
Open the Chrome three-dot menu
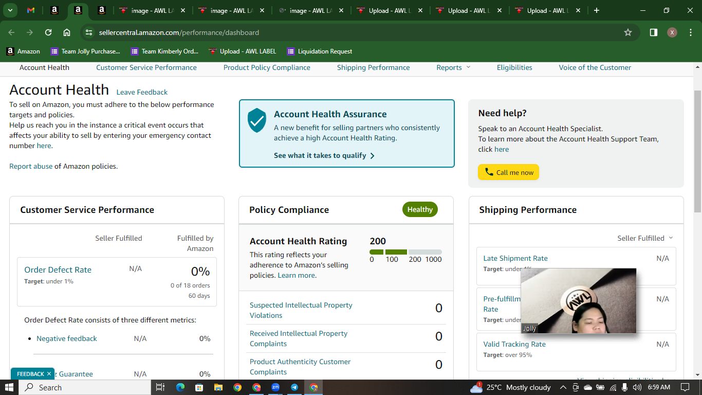pyautogui.click(x=690, y=32)
